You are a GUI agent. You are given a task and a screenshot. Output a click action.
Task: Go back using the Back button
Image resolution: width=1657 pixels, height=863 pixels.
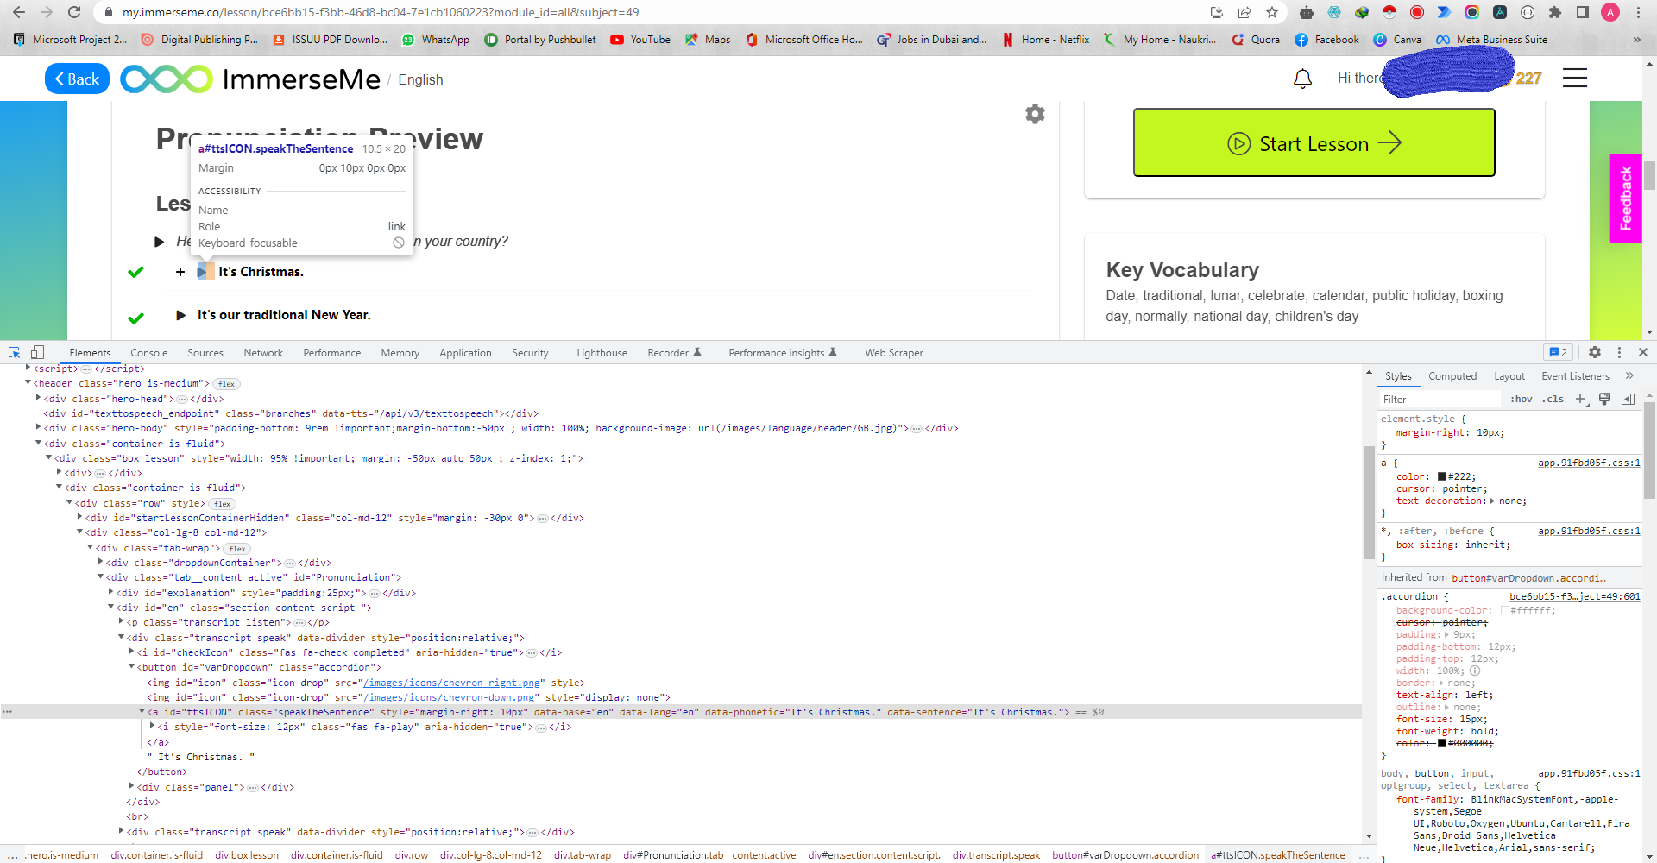coord(77,79)
